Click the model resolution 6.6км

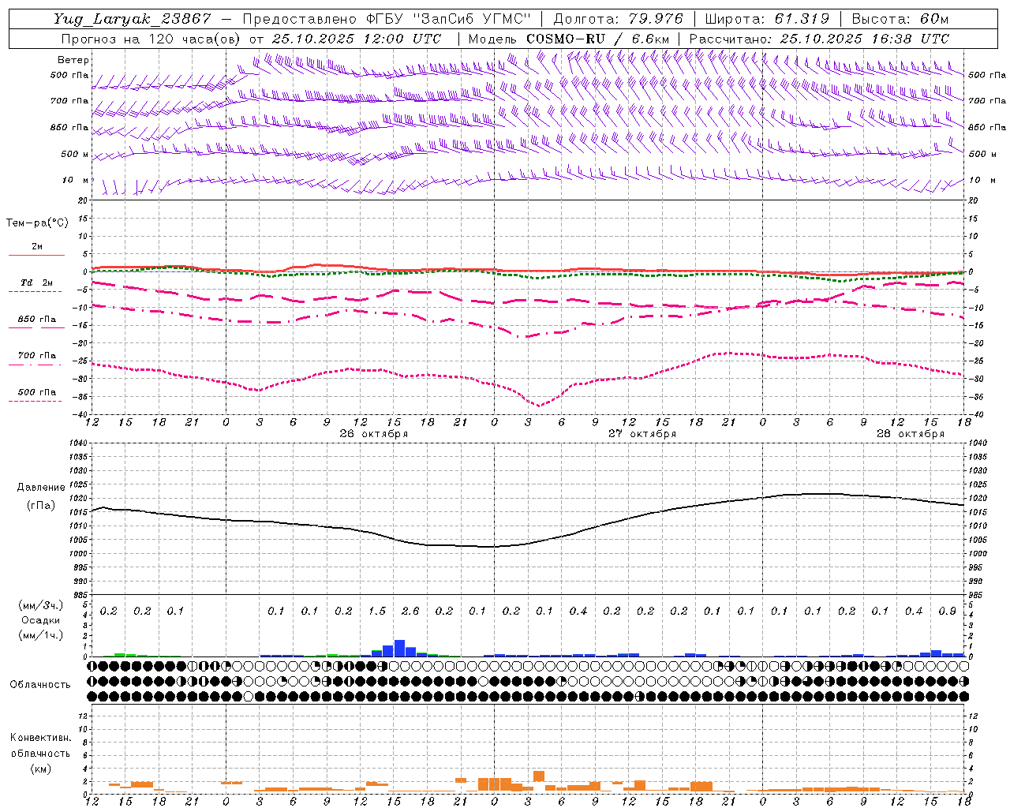[650, 39]
